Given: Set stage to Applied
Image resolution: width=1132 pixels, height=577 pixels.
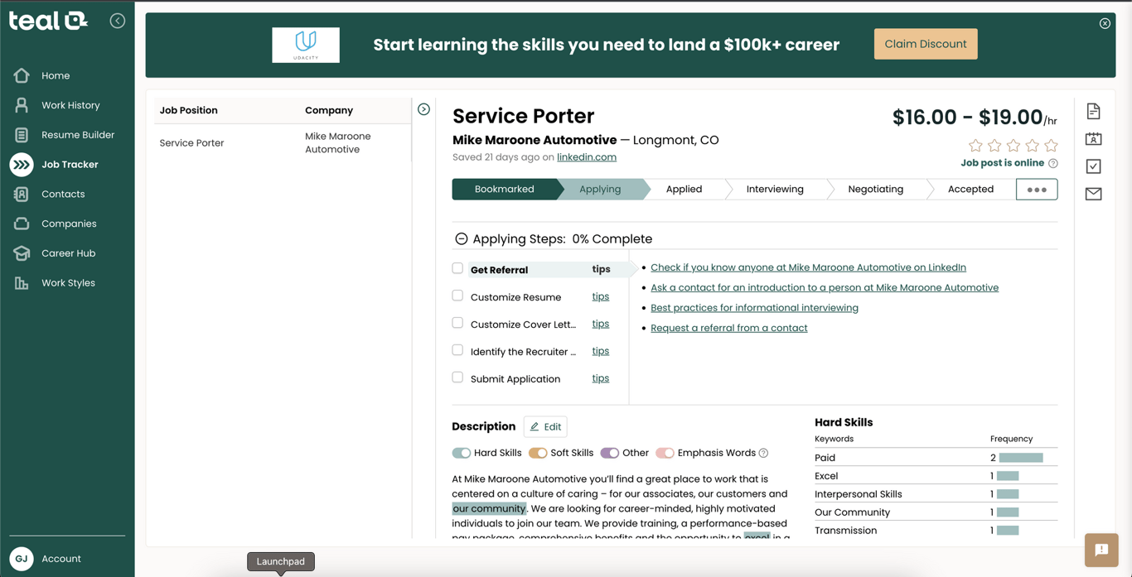Looking at the screenshot, I should (x=684, y=190).
